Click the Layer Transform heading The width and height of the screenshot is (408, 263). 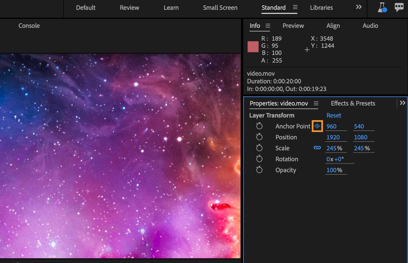click(x=272, y=115)
